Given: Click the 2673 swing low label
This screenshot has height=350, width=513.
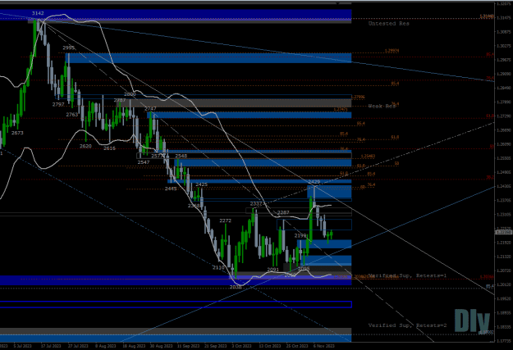Looking at the screenshot, I should (17, 133).
